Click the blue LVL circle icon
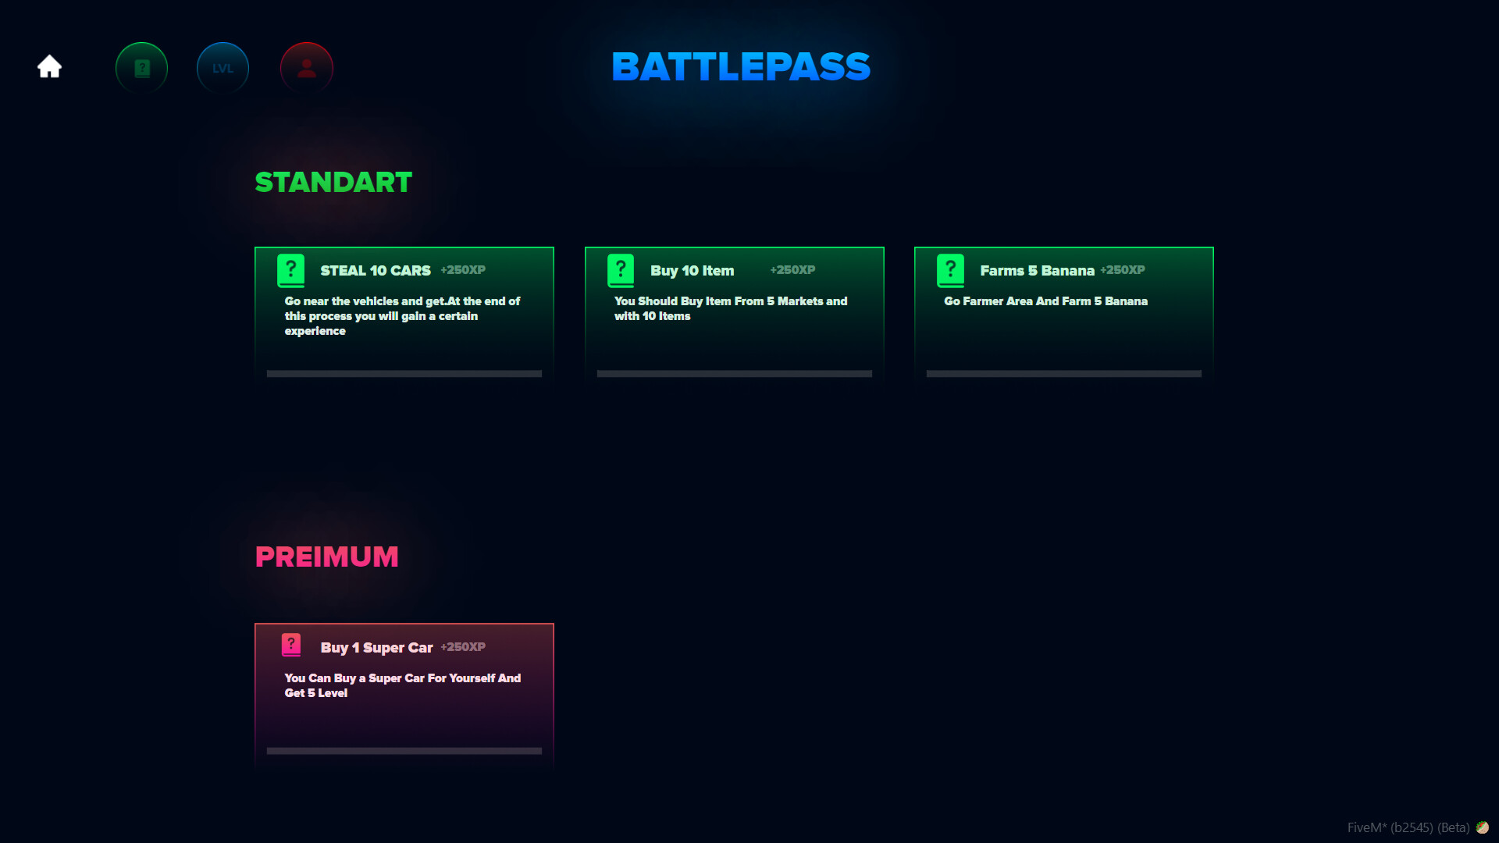 (223, 68)
